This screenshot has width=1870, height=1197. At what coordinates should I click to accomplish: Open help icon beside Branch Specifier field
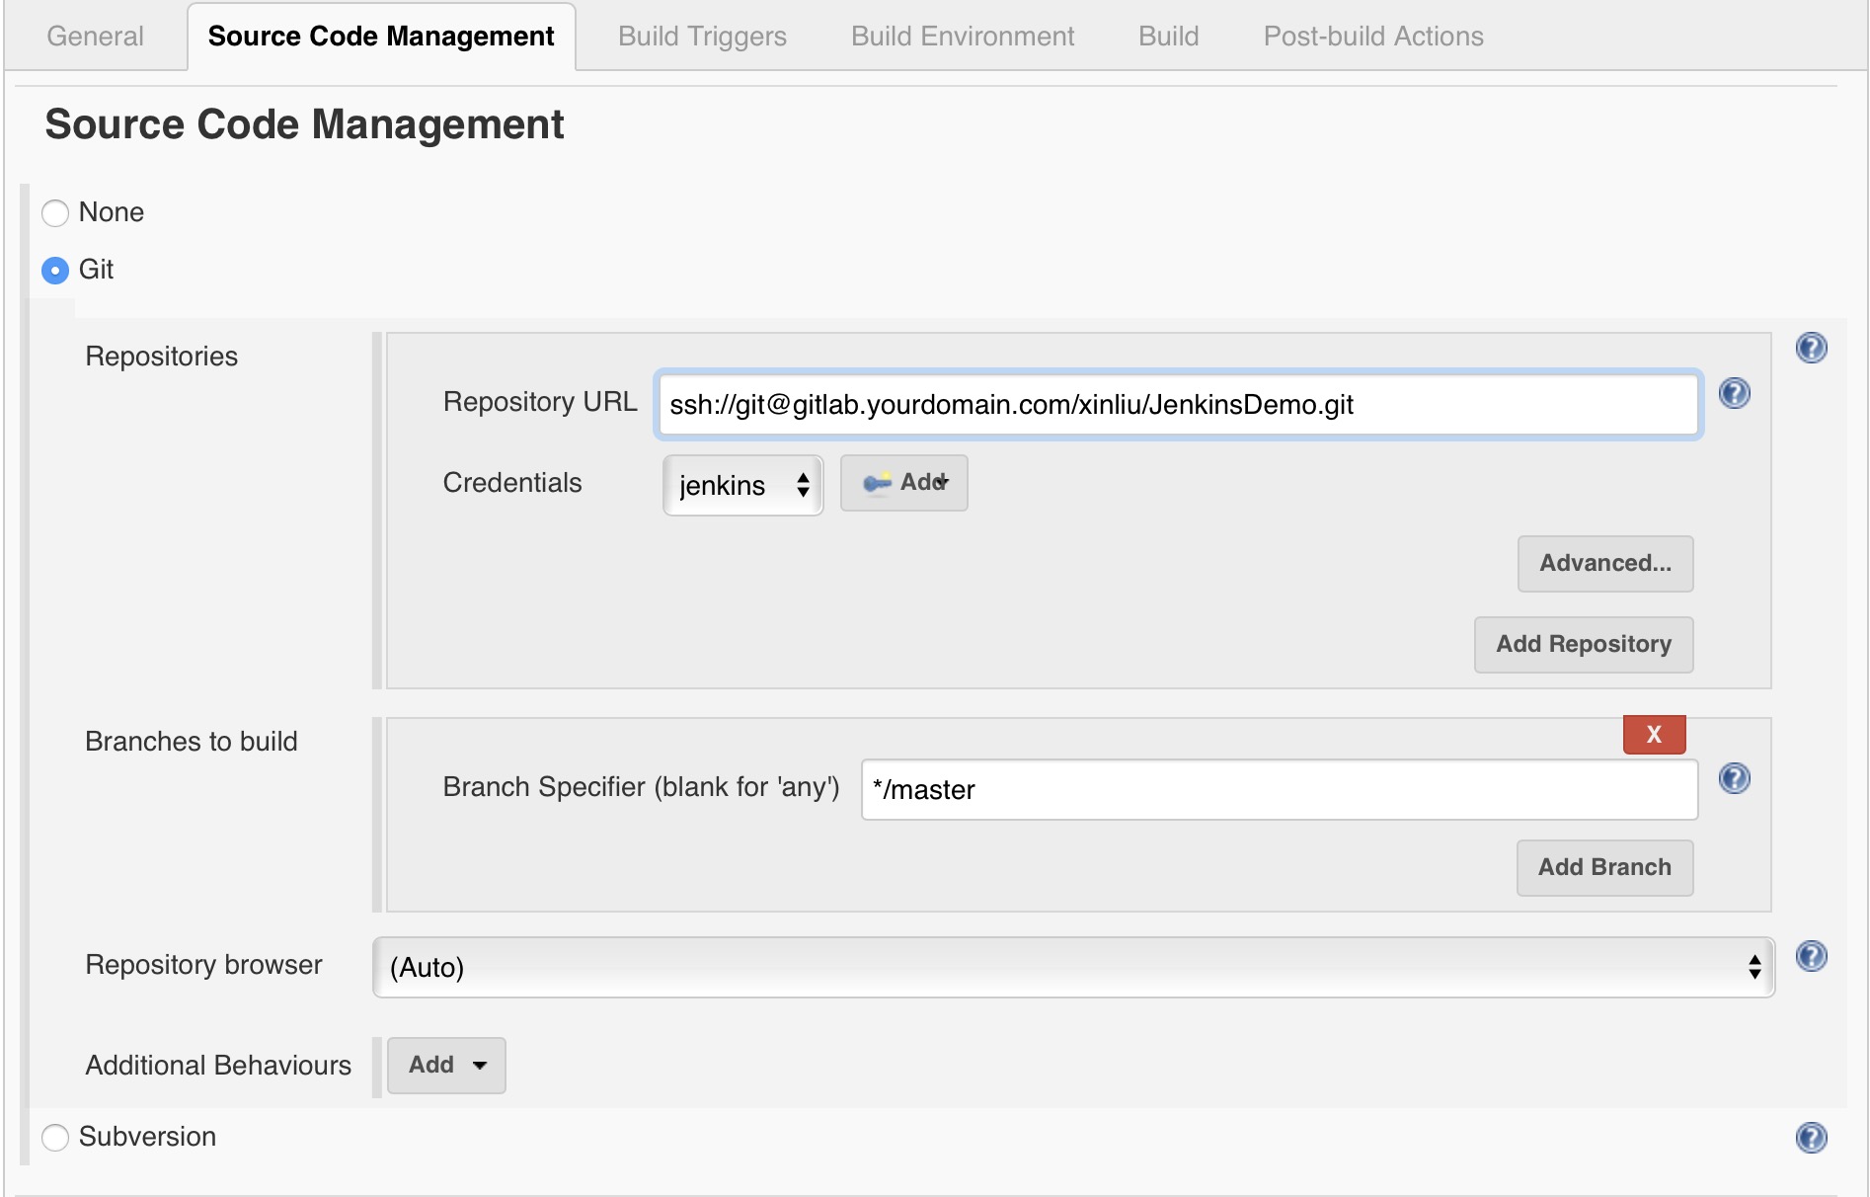(1734, 778)
